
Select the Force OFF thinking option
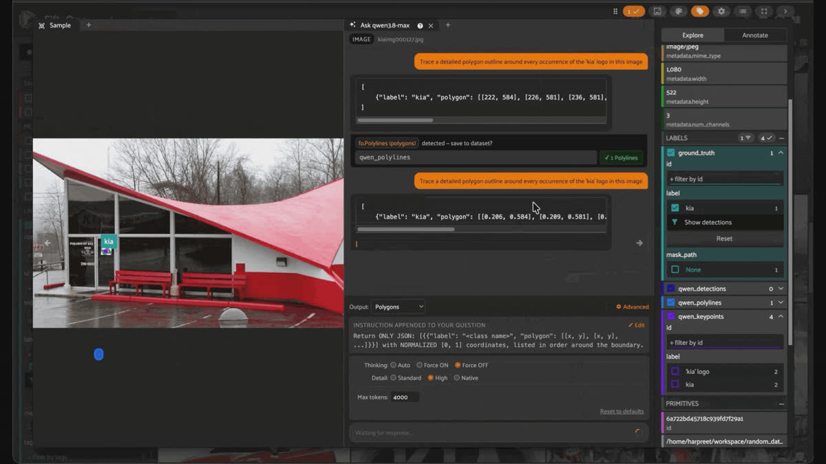pyautogui.click(x=458, y=365)
